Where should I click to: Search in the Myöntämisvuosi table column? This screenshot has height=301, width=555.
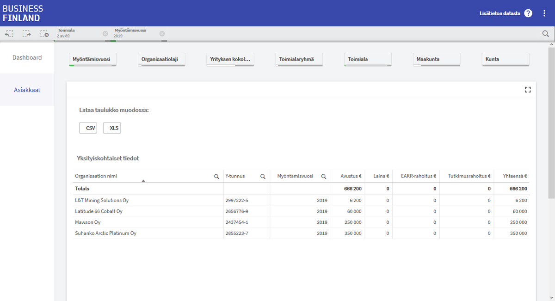(x=324, y=176)
